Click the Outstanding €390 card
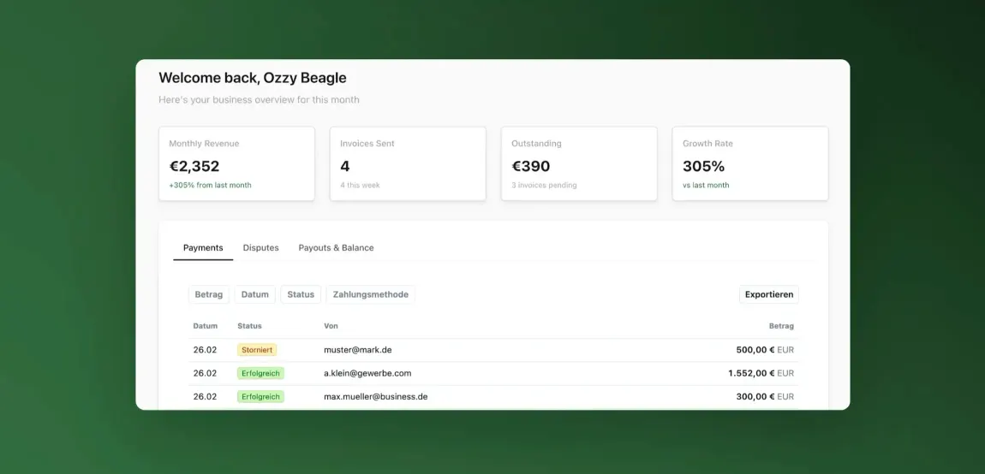This screenshot has height=474, width=985. pos(579,163)
